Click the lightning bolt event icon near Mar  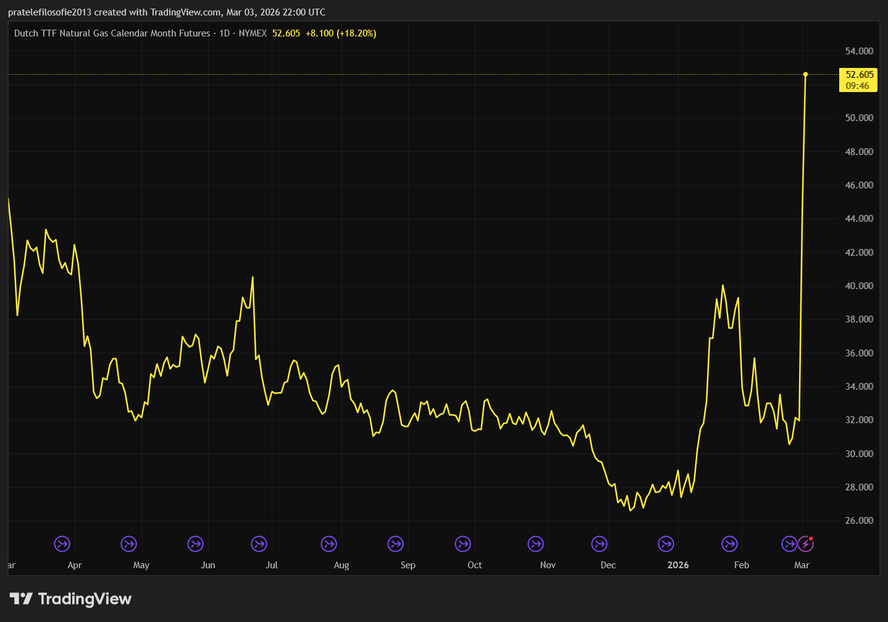click(x=805, y=544)
